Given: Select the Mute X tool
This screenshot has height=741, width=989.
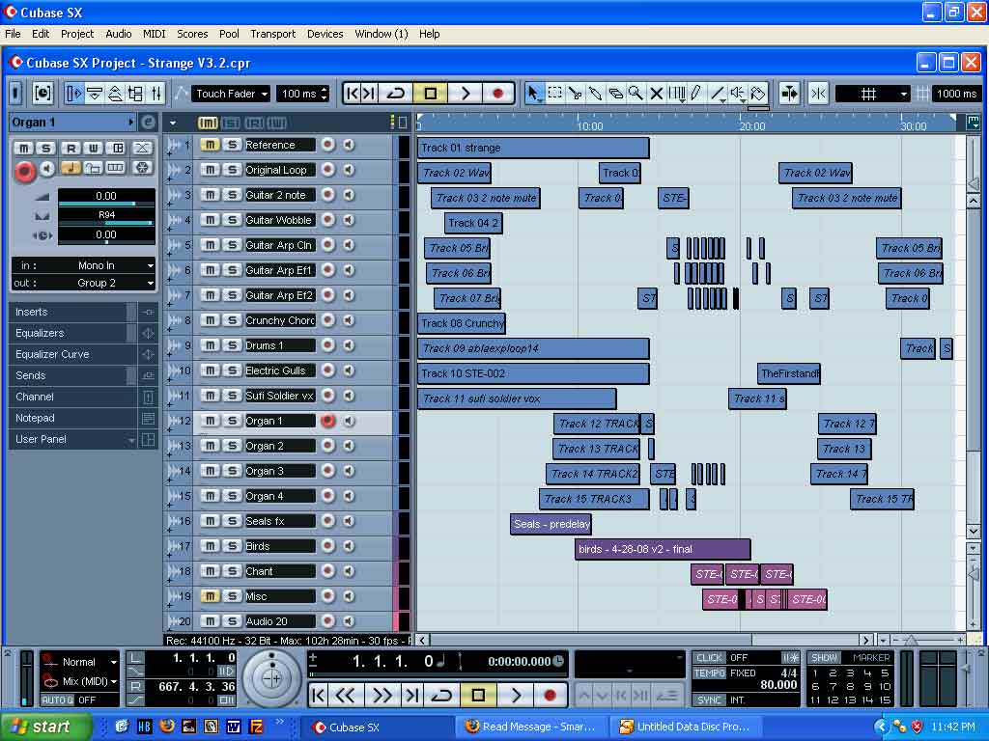Looking at the screenshot, I should coord(656,94).
